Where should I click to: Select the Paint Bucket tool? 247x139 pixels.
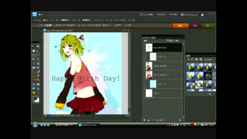click(33, 84)
